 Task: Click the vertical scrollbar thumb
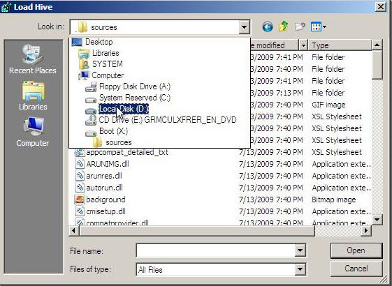coord(377,65)
